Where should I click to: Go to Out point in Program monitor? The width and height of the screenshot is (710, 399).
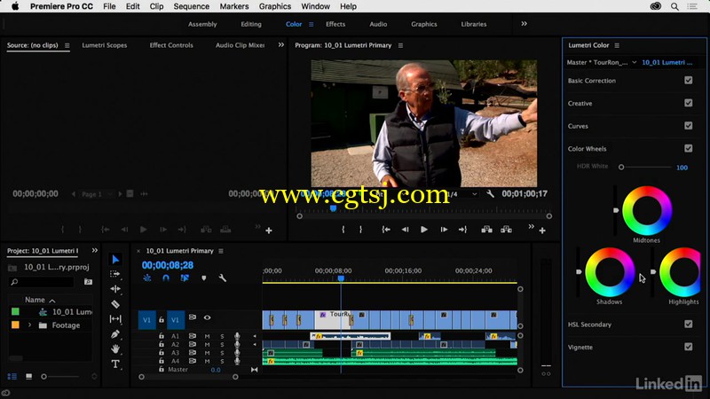pyautogui.click(x=462, y=230)
